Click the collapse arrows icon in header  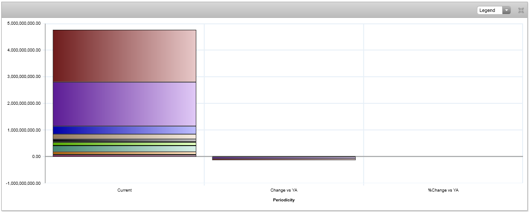521,10
